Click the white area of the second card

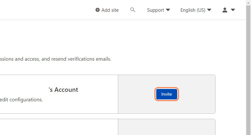(57, 128)
